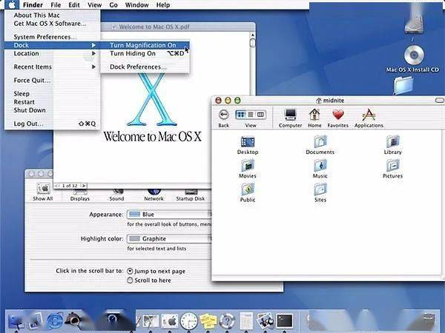
Task: Open the Help menu
Action: [x=163, y=5]
